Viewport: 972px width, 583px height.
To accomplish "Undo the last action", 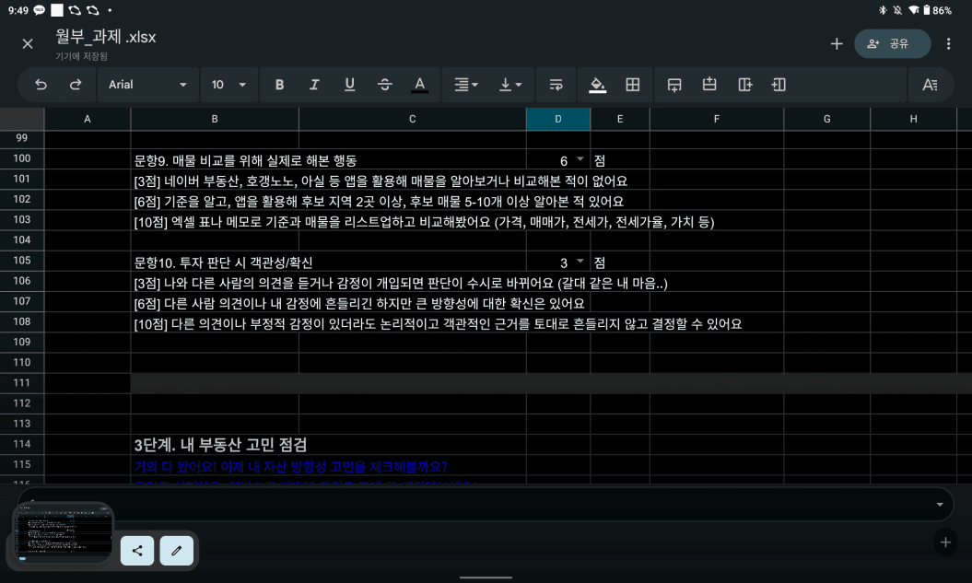I will [x=41, y=85].
